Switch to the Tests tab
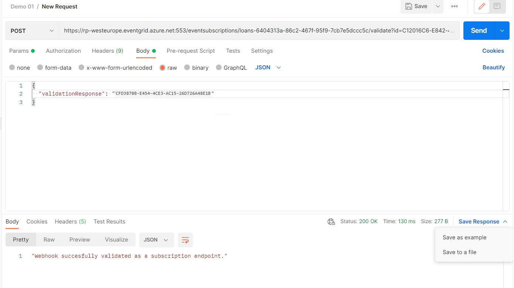Viewport: 514px width, 288px height. (x=233, y=51)
